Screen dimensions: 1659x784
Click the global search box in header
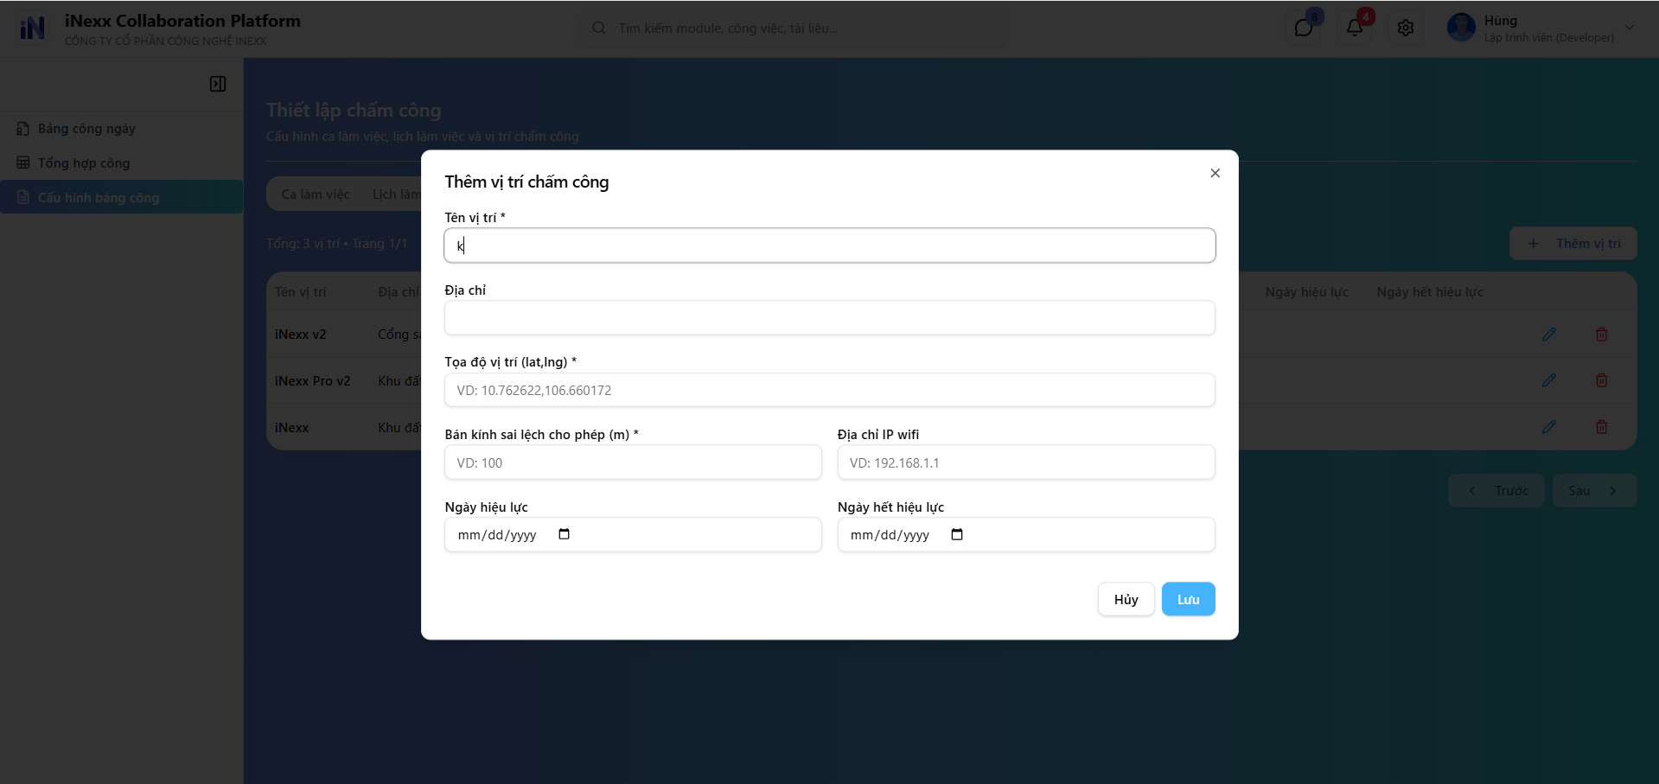coord(795,29)
